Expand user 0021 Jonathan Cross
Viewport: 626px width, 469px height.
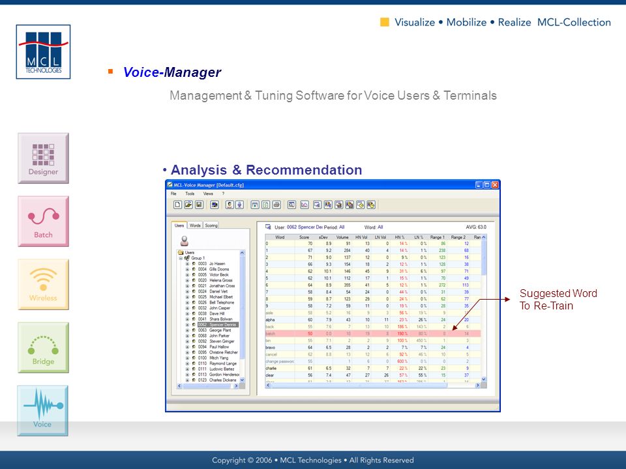tap(187, 286)
